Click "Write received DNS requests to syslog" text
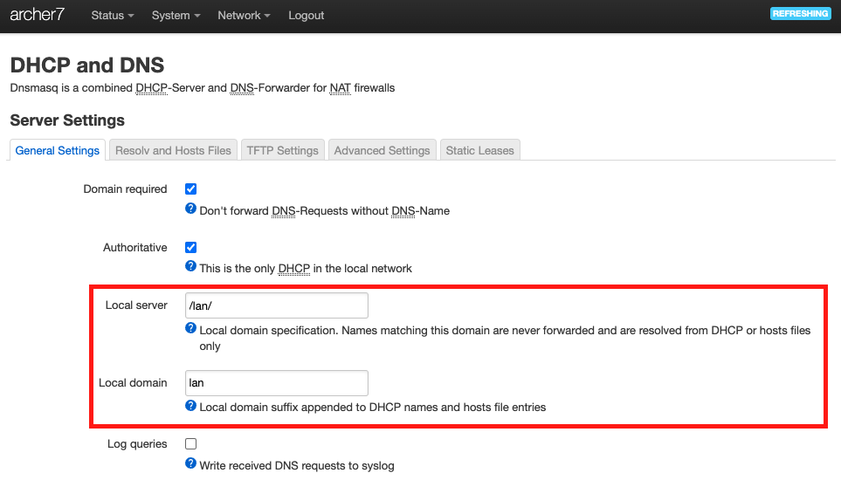The height and width of the screenshot is (480, 841). point(297,465)
